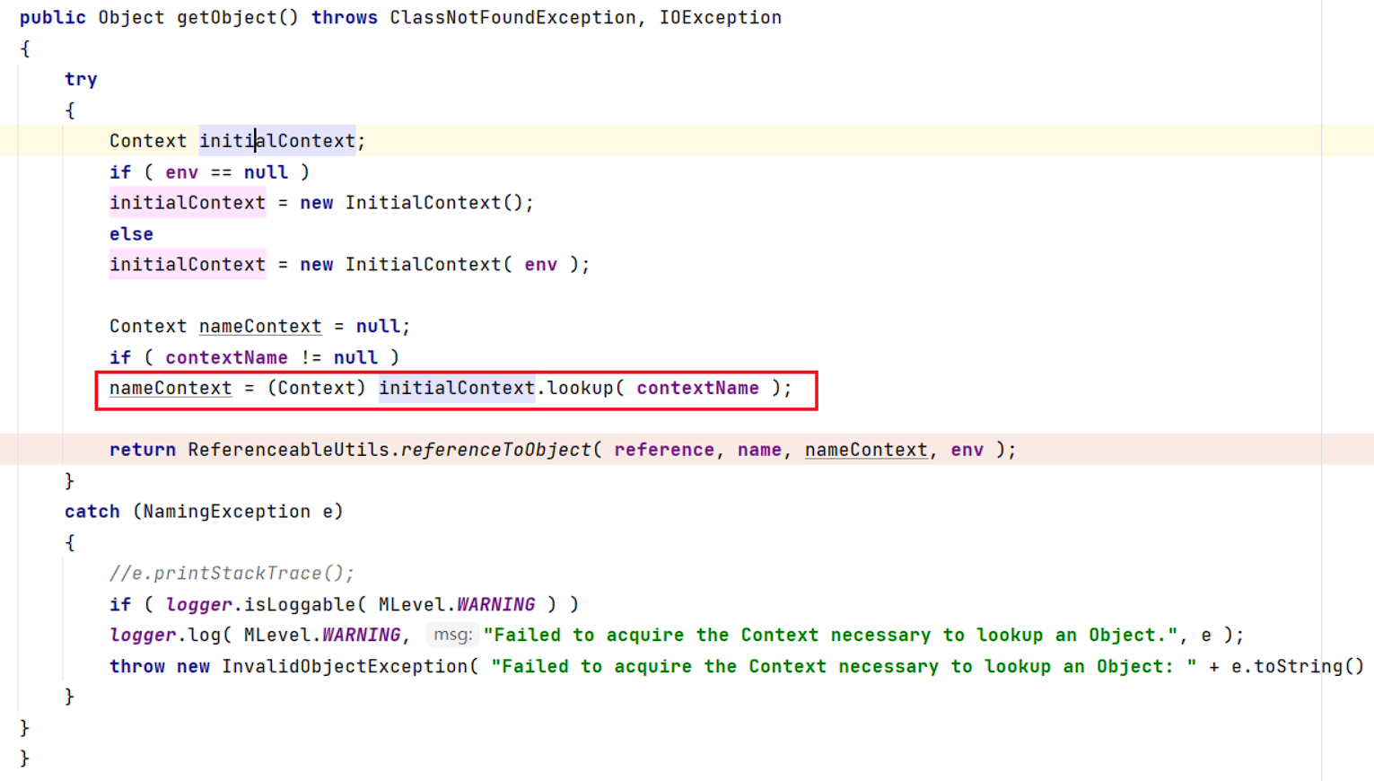Click the public keyword

point(53,17)
